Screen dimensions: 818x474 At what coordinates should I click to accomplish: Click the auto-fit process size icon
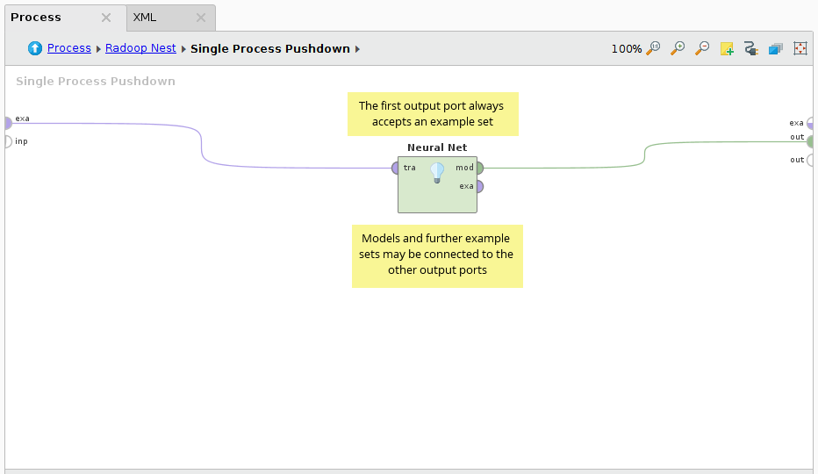(x=800, y=49)
